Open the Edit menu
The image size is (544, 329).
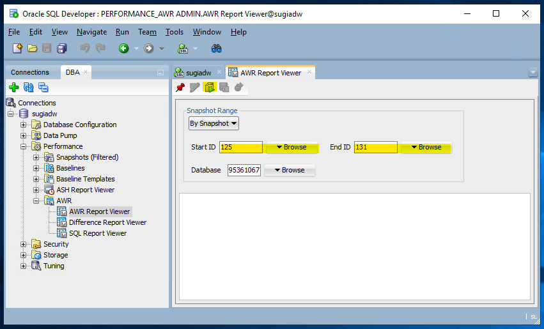(35, 32)
